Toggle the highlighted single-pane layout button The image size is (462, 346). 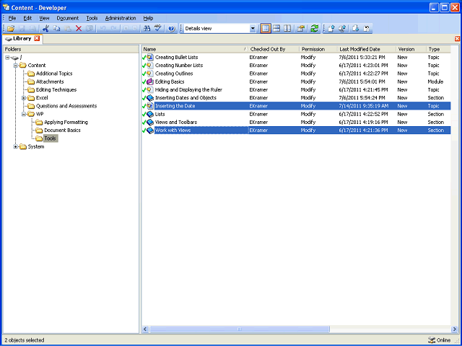266,29
